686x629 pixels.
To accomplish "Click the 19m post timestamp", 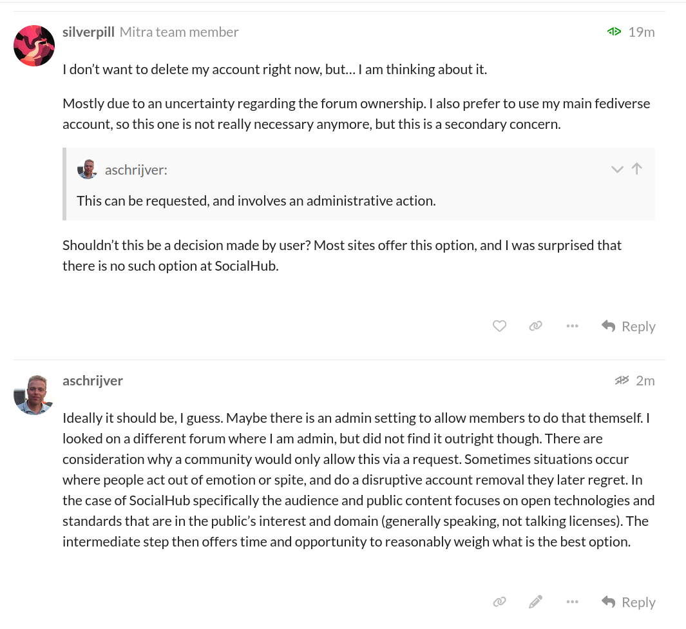I will (642, 32).
